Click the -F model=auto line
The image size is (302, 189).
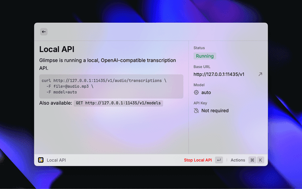coord(62,92)
